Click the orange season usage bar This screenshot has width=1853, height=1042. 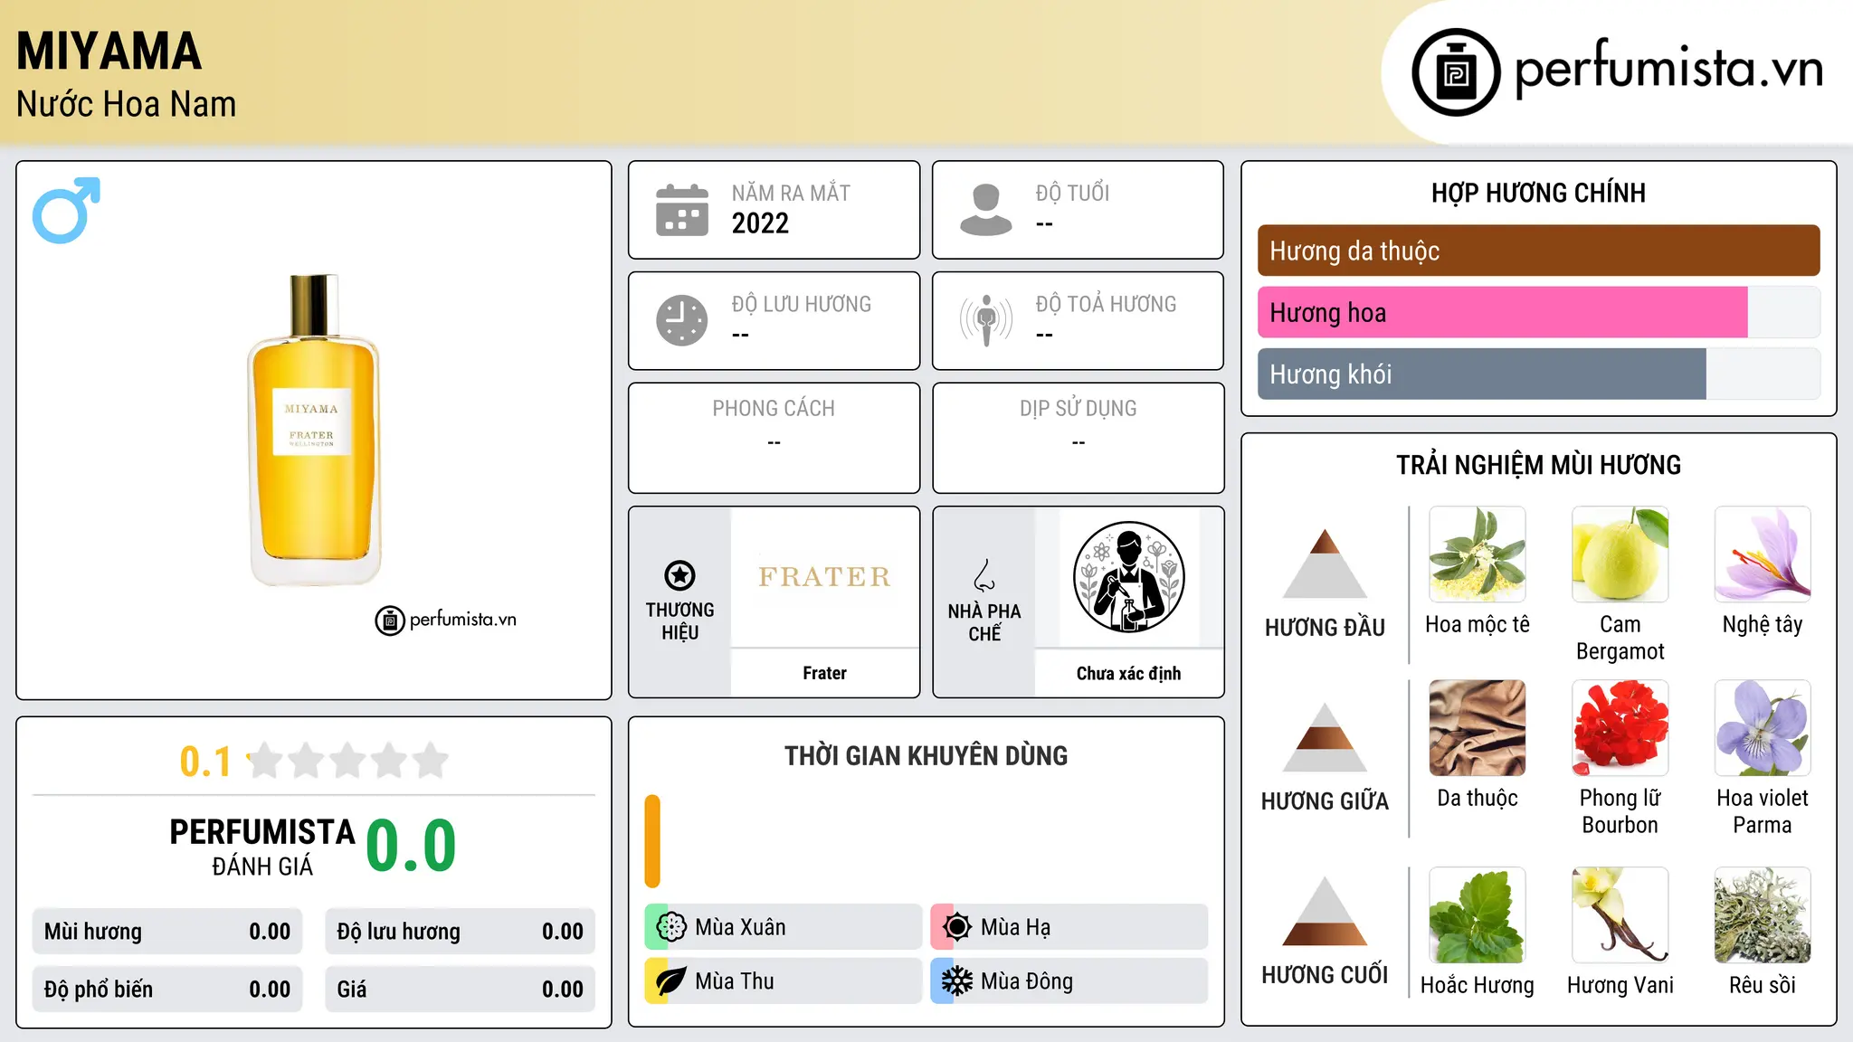click(x=652, y=841)
